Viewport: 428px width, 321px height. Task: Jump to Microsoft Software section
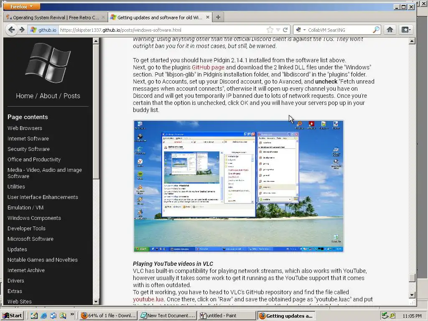[30, 239]
